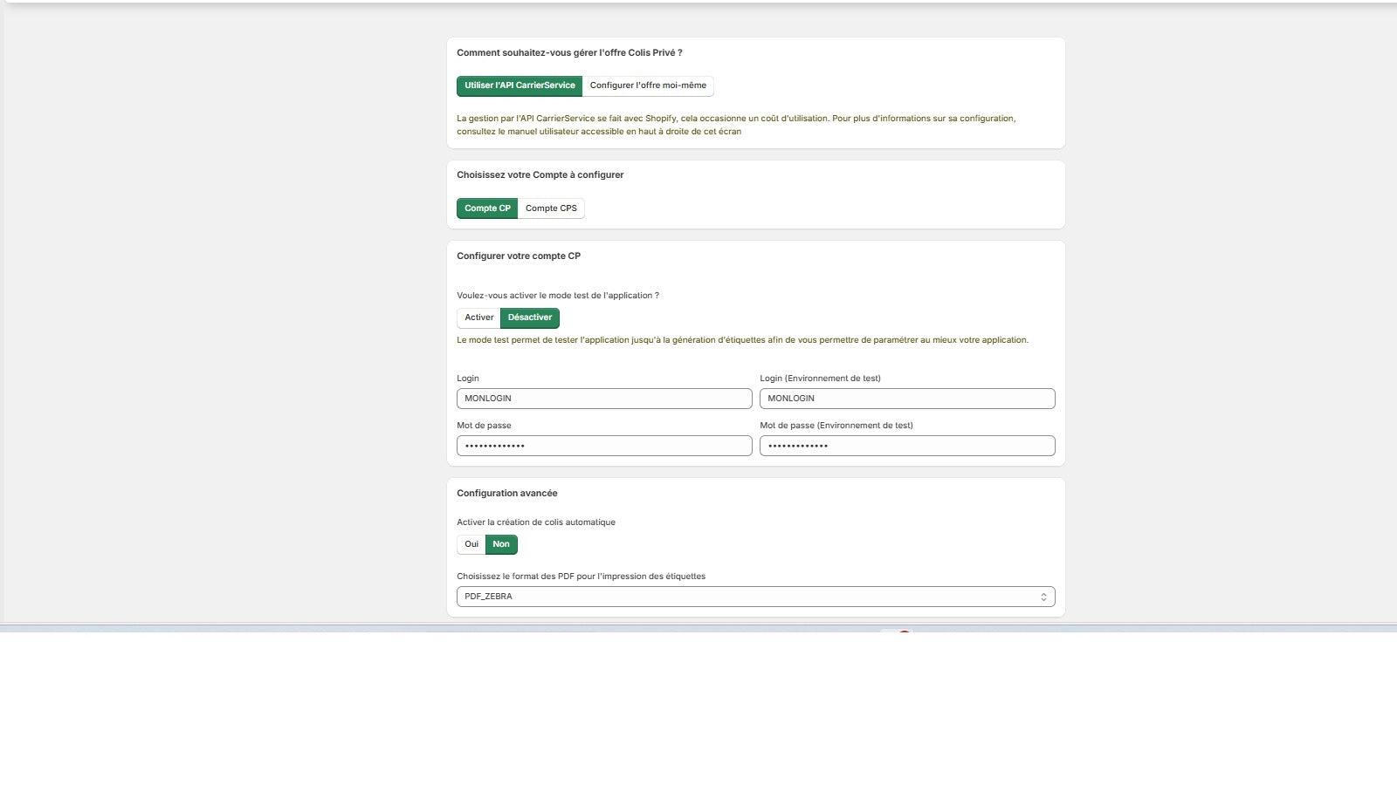Focus the Login (Environnement de test) field
Screen dimensions: 1397x785
tap(907, 398)
